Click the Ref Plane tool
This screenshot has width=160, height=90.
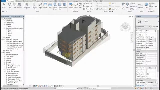click(153, 6)
